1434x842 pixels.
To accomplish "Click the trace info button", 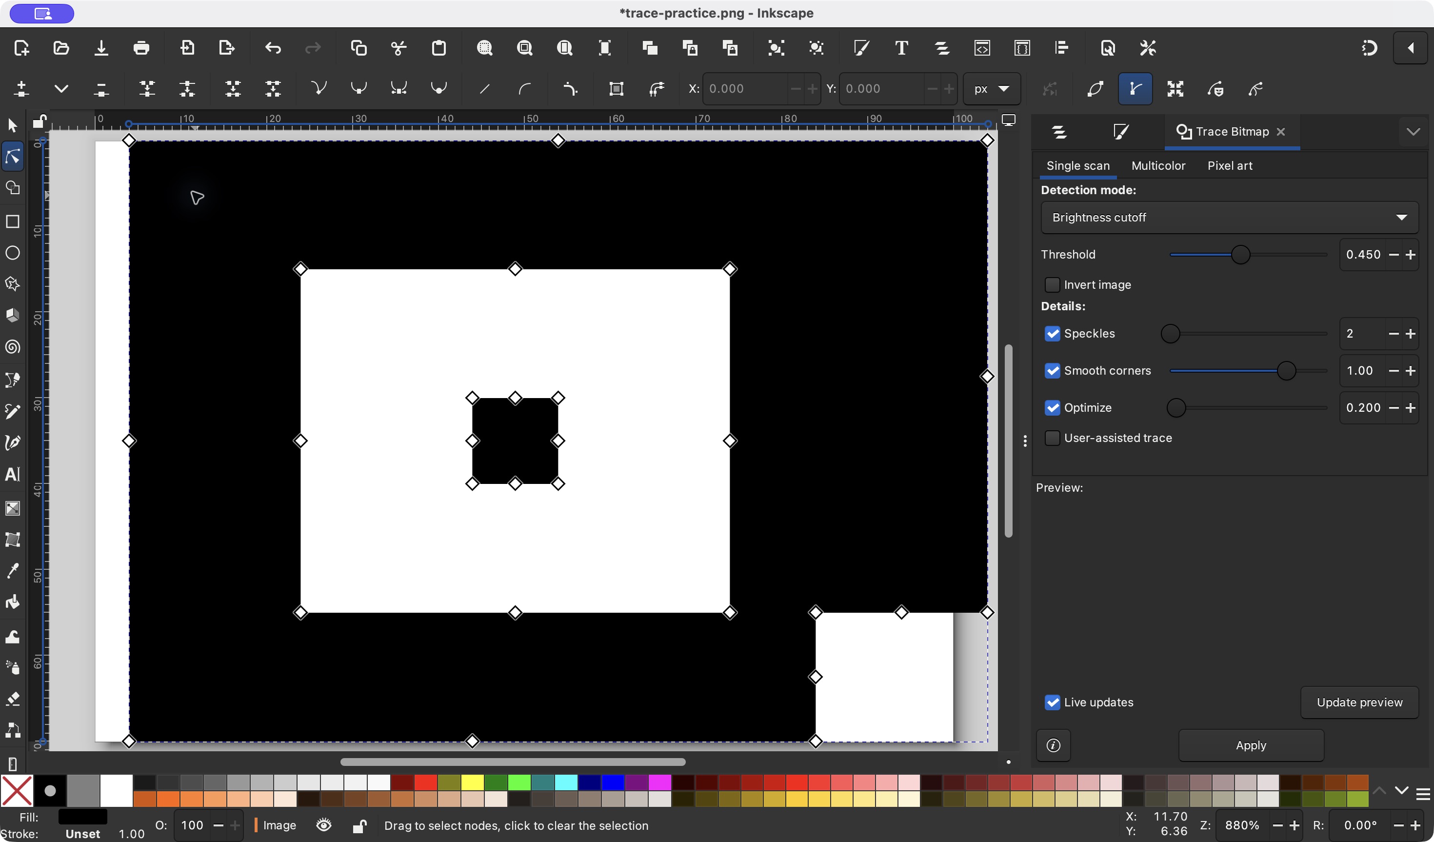I will coord(1054,745).
